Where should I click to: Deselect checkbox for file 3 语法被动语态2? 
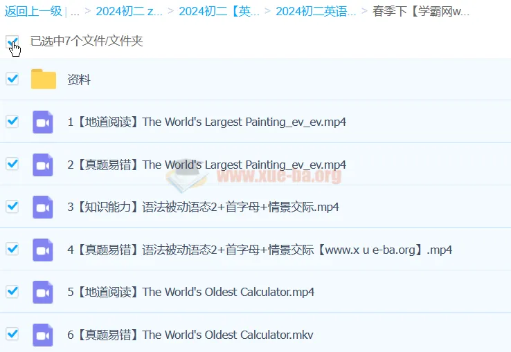[12, 207]
